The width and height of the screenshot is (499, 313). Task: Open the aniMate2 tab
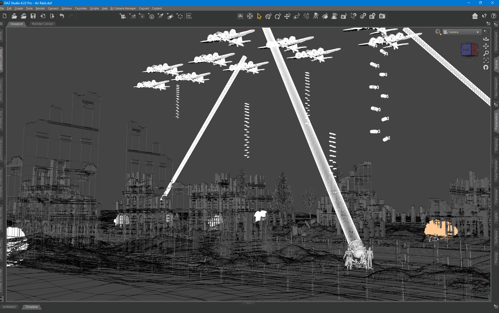coord(9,307)
